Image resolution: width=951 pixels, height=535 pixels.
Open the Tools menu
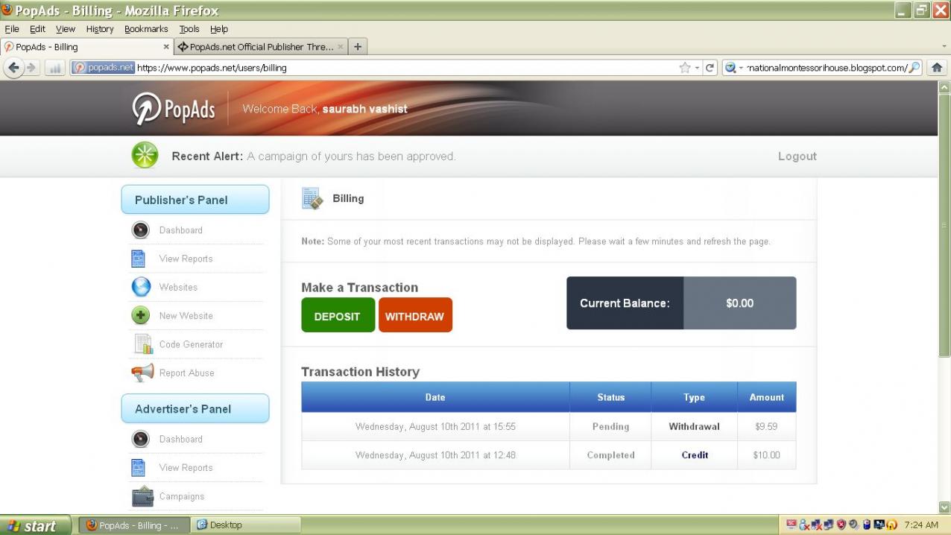(x=189, y=29)
